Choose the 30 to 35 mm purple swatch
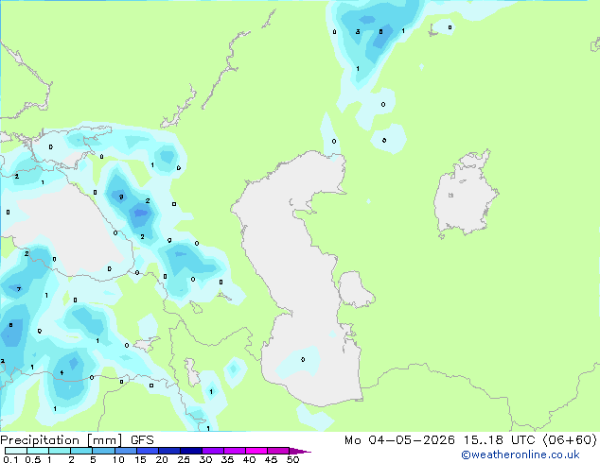Viewport: 600px width, 463px height. point(213,451)
